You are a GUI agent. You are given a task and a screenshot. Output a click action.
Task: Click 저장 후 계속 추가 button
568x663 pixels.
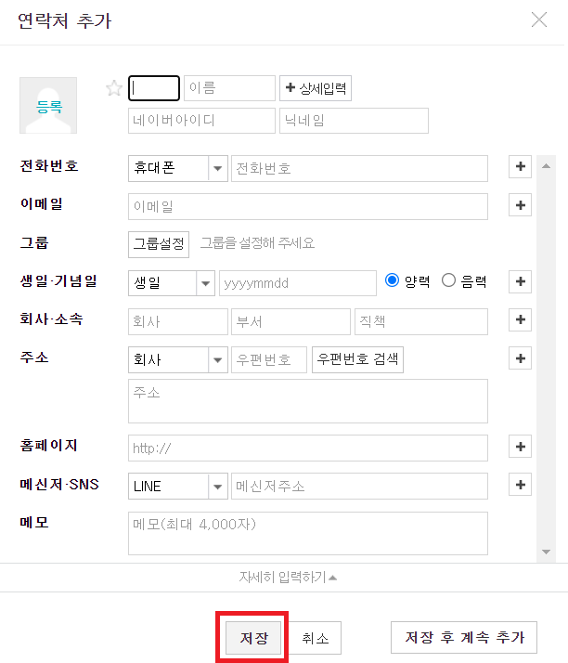(x=464, y=637)
